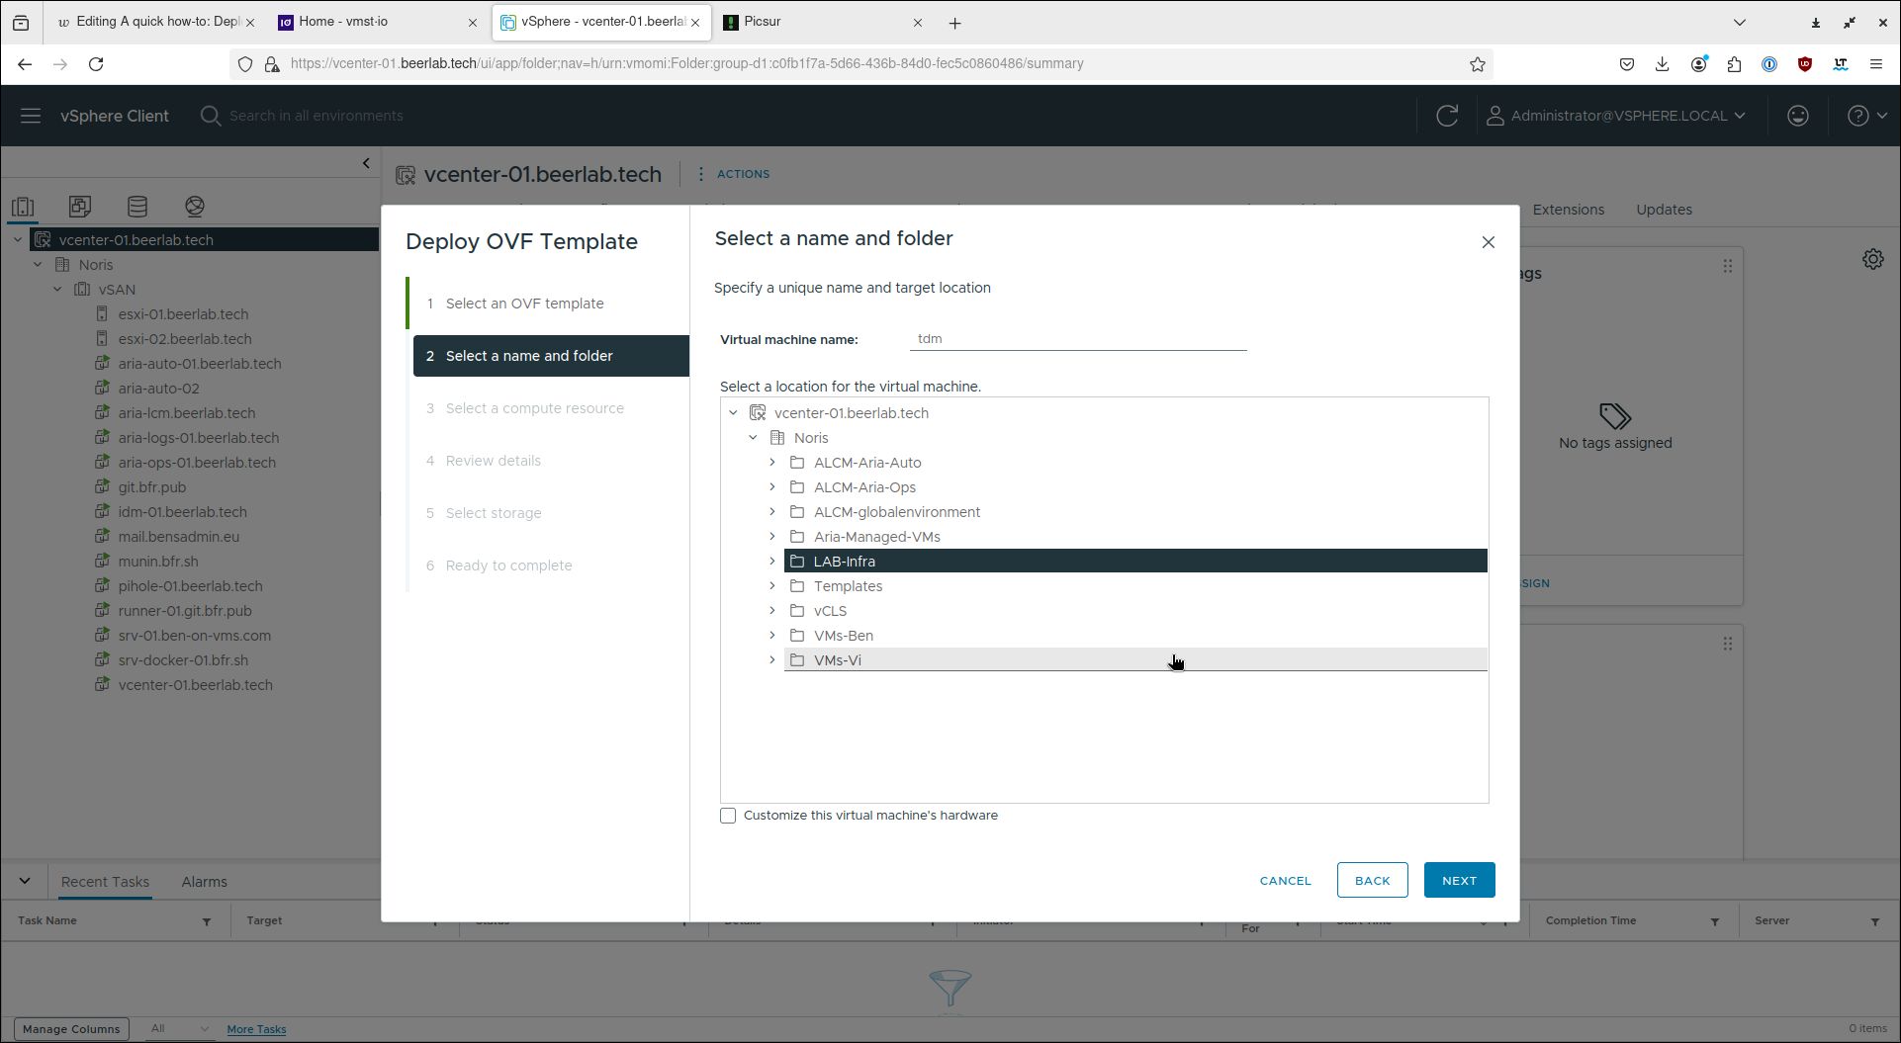
Task: Open the help question mark menu
Action: [x=1867, y=116]
